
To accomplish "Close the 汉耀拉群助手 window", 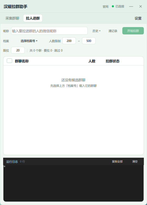I will click(140, 6).
